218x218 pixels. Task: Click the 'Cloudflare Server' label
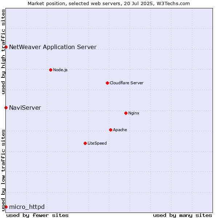tap(126, 83)
